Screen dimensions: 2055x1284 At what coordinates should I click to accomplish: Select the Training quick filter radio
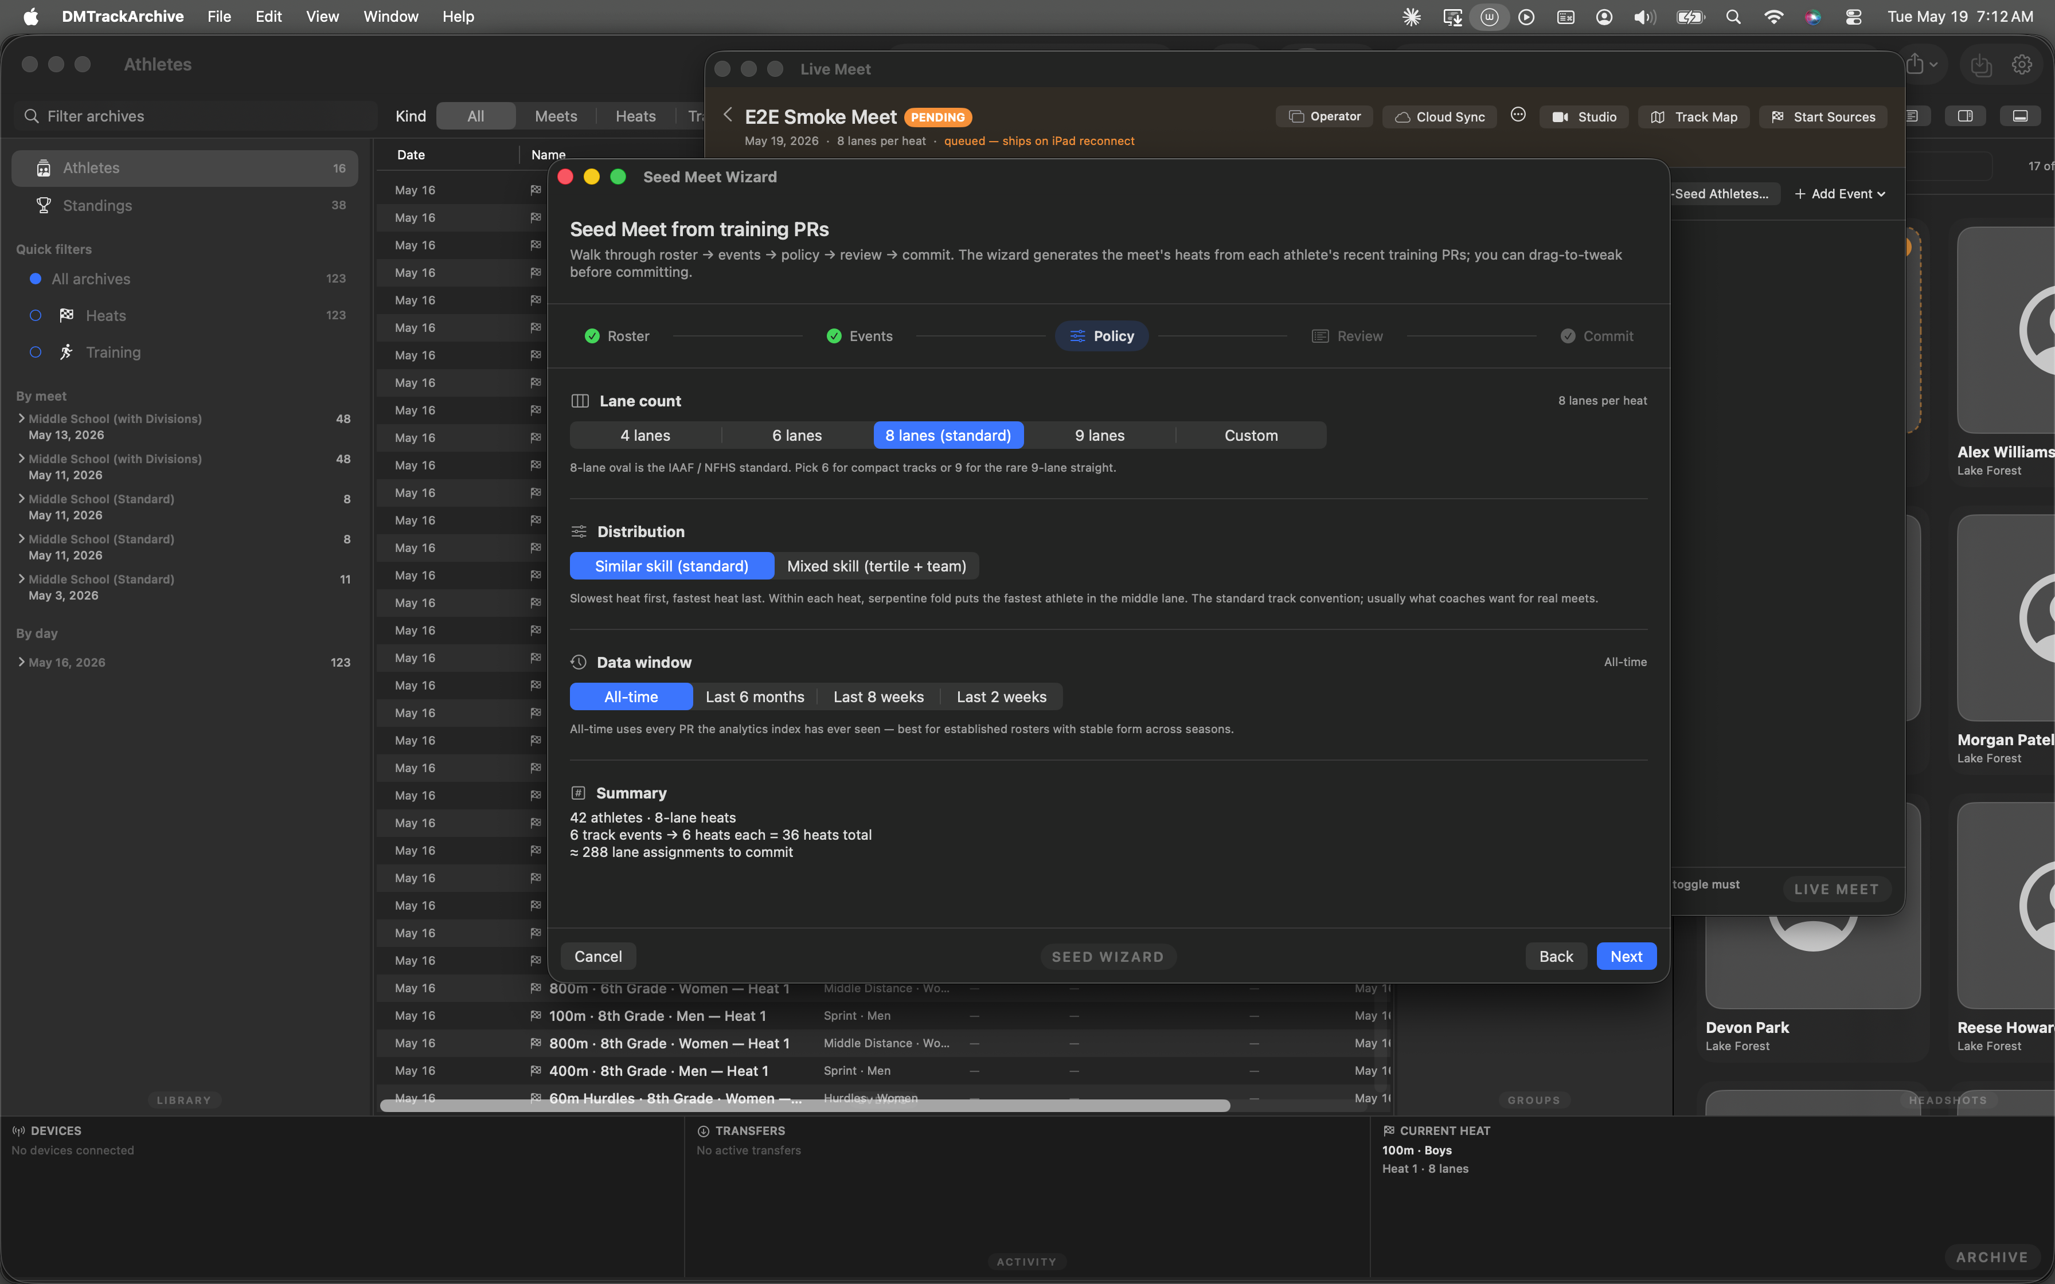point(36,353)
